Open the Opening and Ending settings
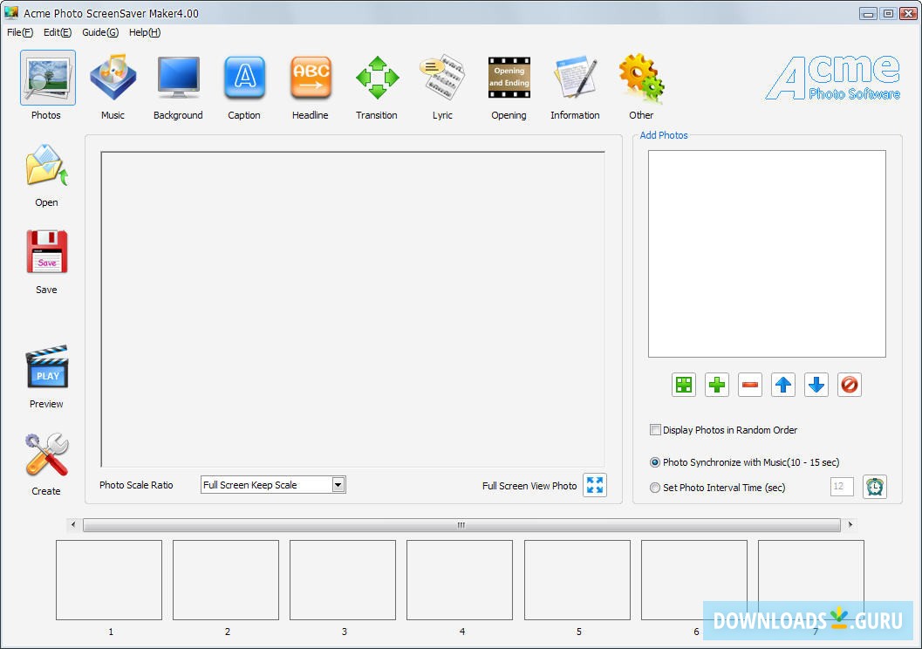This screenshot has width=922, height=649. tap(509, 79)
